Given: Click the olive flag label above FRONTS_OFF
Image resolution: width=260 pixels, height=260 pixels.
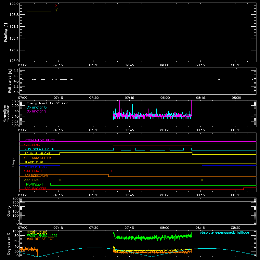Looking at the screenshot, I should [32, 180].
